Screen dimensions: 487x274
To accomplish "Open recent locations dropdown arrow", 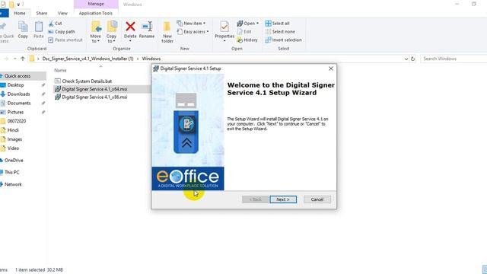I will click(14, 59).
